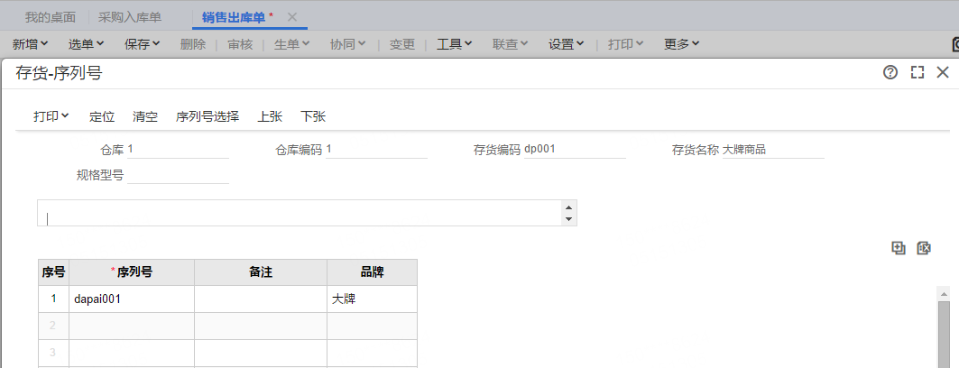
Task: Go to previous record with 上张
Action: point(270,116)
